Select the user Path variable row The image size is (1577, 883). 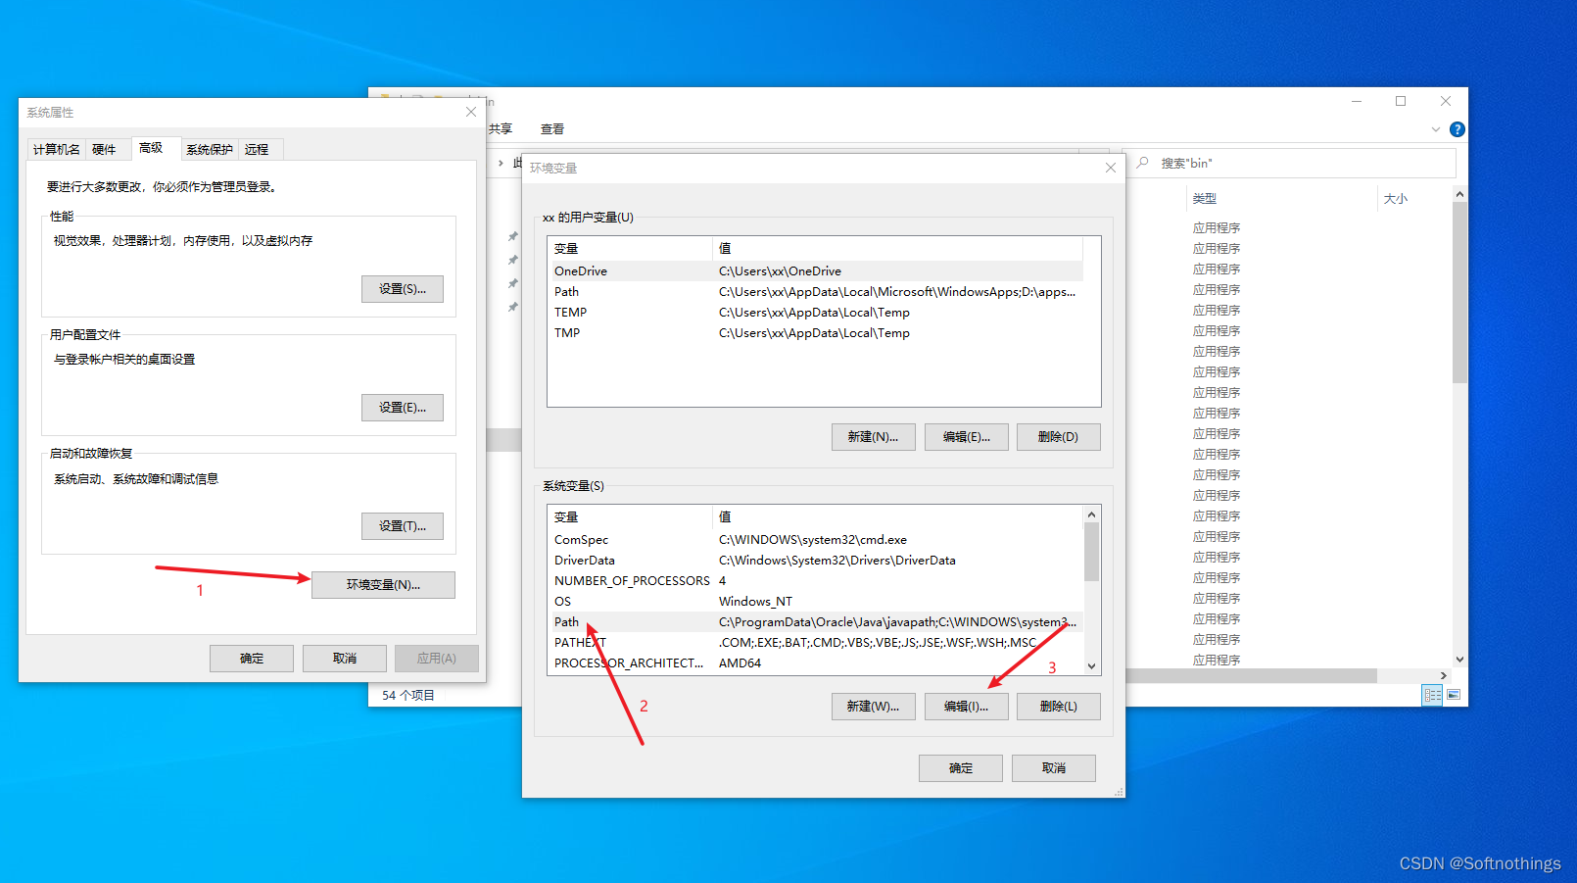[816, 292]
